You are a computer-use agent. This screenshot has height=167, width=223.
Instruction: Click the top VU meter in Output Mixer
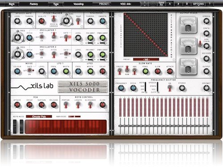[x=188, y=24]
